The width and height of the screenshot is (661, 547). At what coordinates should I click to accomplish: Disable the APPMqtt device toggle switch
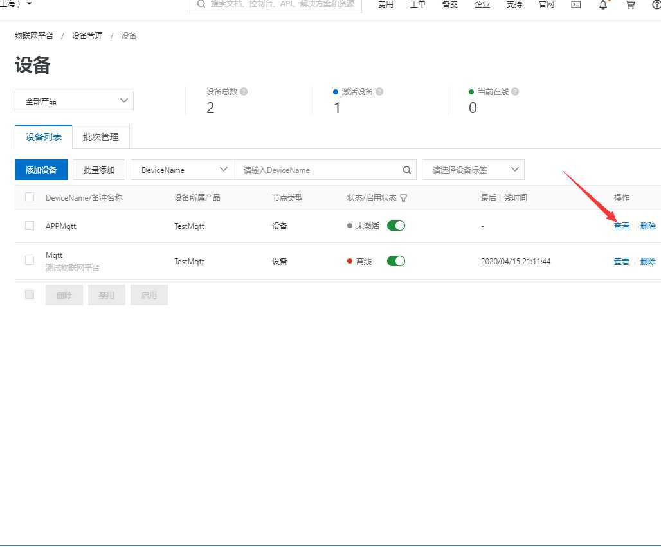(396, 226)
